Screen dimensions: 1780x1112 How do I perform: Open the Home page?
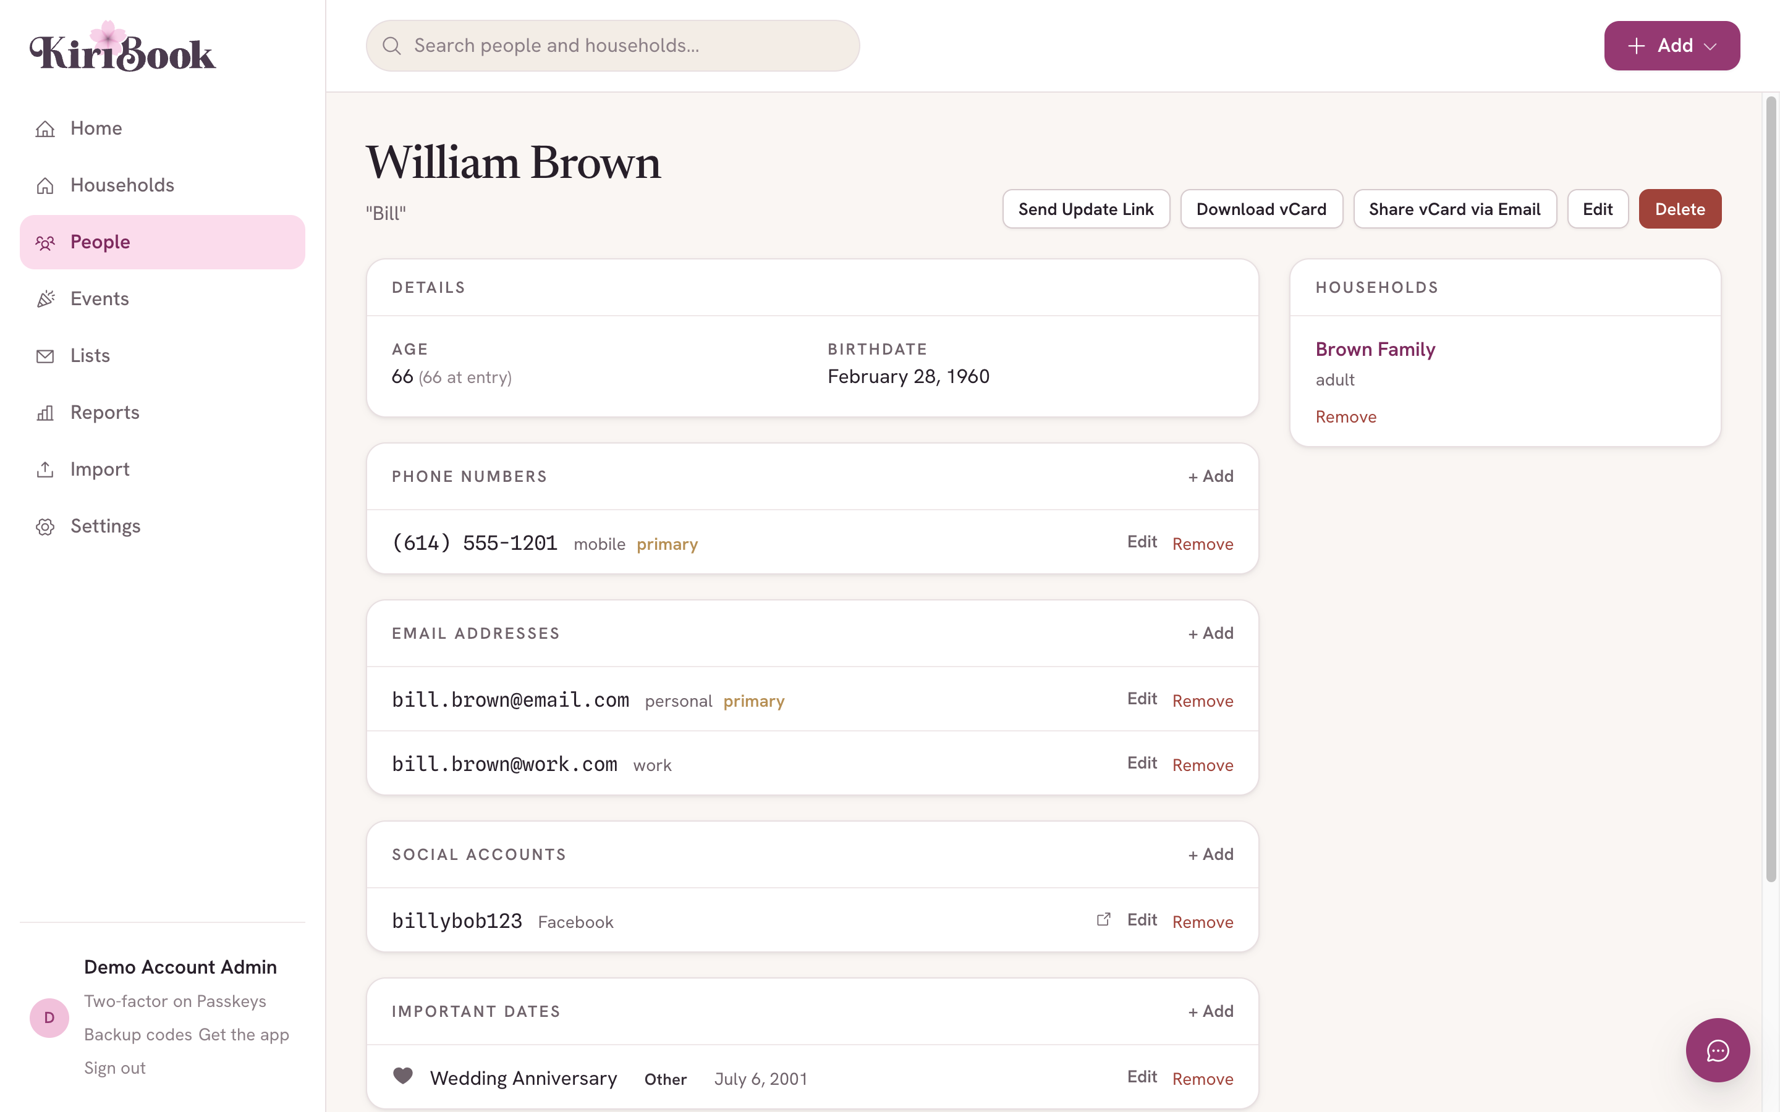pyautogui.click(x=163, y=128)
